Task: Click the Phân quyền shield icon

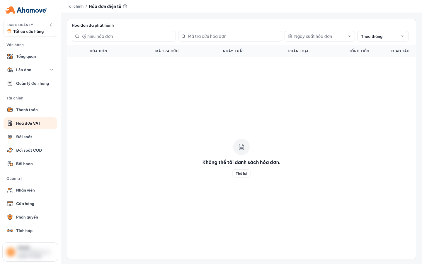Action: tap(10, 217)
